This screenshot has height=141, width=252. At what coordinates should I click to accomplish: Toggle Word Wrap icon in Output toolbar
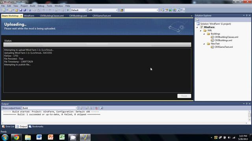(x=102, y=108)
